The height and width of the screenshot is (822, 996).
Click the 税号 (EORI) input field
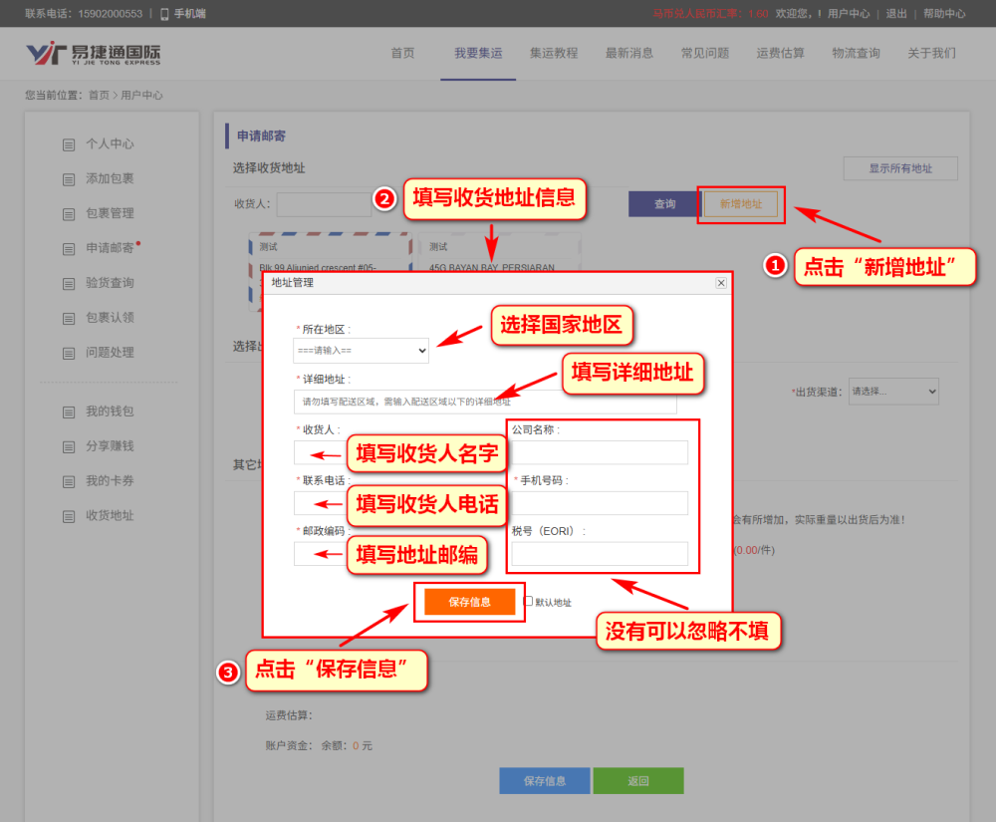[x=600, y=553]
